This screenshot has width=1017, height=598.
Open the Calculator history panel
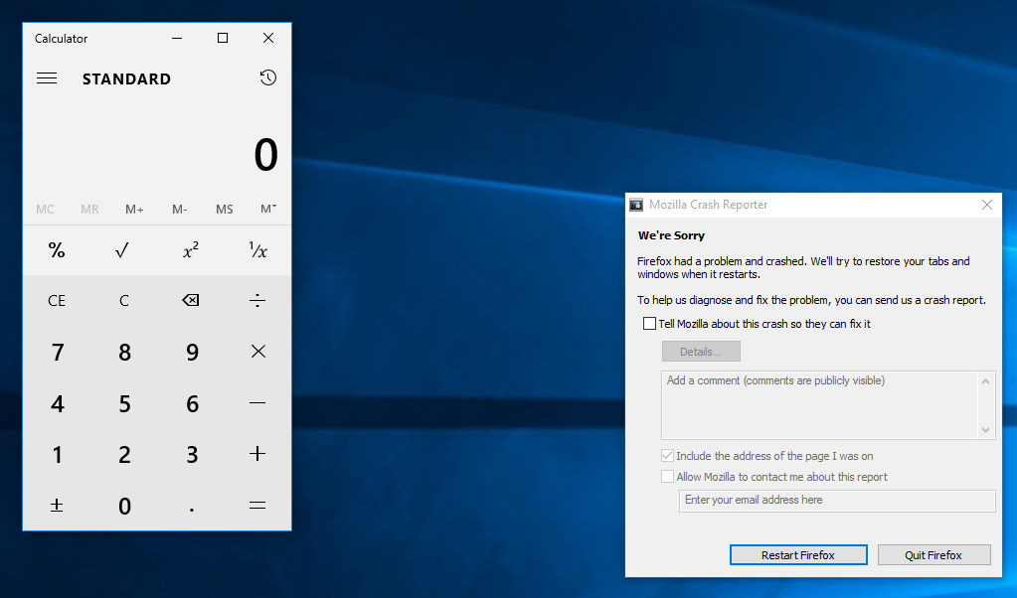point(267,77)
